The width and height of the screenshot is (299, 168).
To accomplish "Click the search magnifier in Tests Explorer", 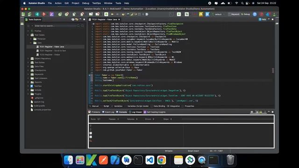I will point(78,26).
